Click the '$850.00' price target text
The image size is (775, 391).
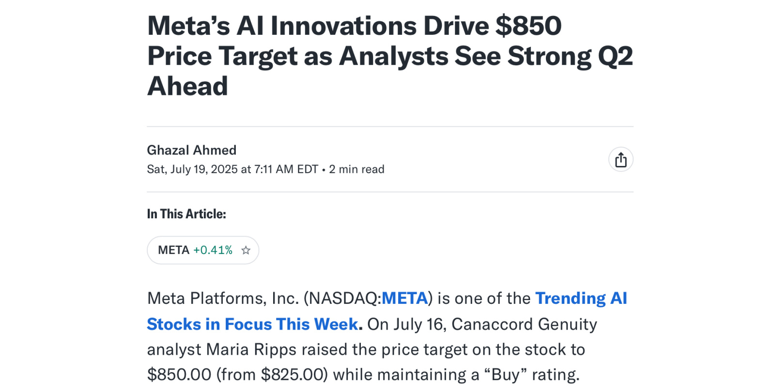179,375
